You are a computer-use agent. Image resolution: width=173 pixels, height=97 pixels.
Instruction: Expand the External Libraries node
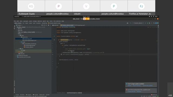(x=16, y=56)
